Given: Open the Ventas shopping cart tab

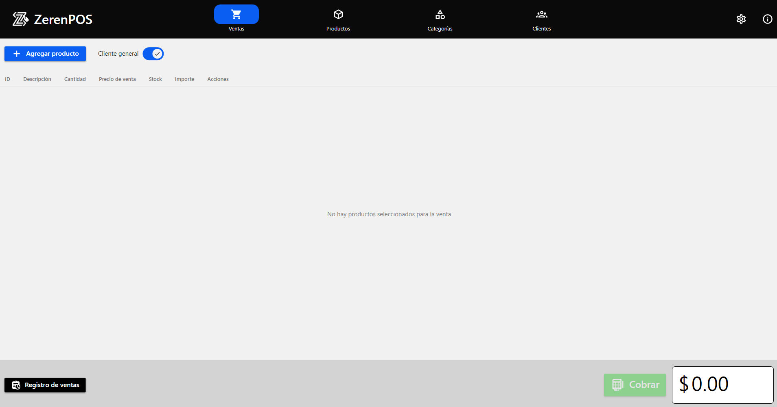Looking at the screenshot, I should 236,19.
